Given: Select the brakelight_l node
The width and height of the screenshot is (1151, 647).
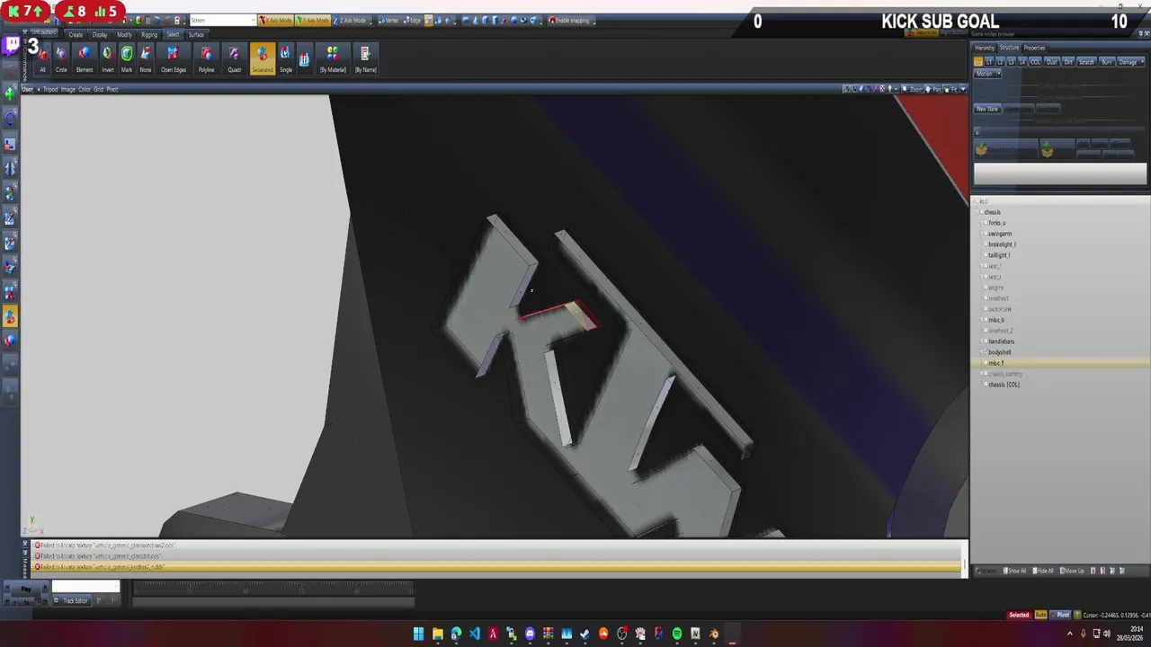Looking at the screenshot, I should coord(1002,244).
